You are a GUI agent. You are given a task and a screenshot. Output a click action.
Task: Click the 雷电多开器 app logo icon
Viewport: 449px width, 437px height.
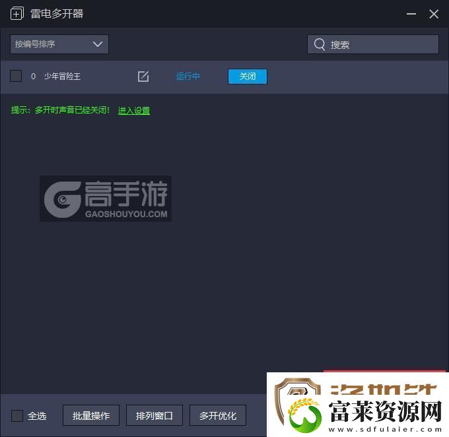17,14
